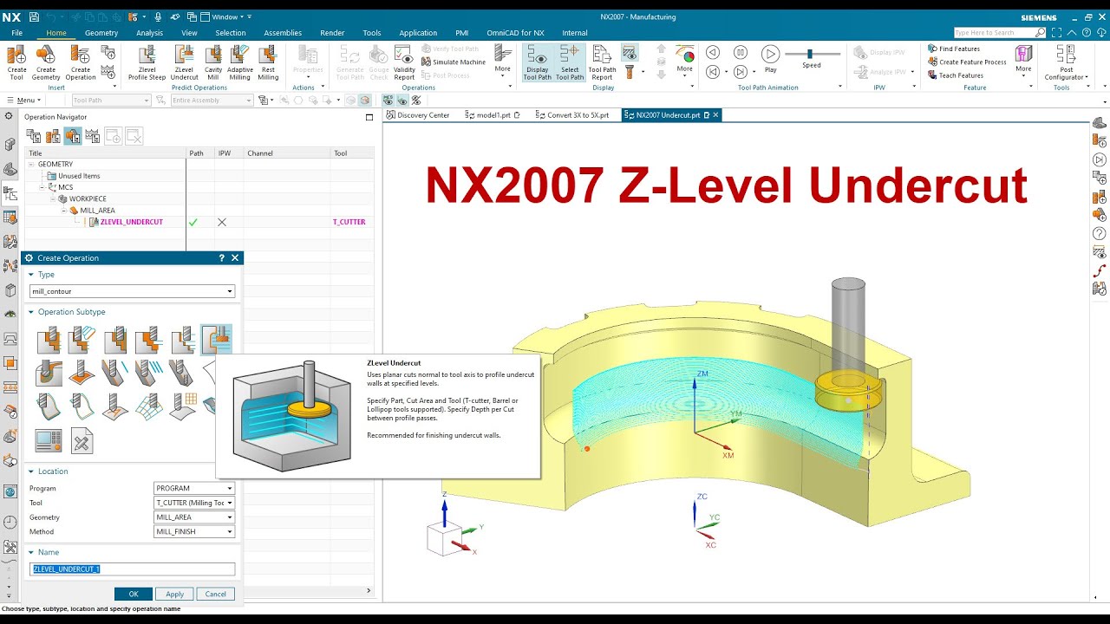The image size is (1110, 624).
Task: Switch Operation Navigator to Program Order View
Action: [x=34, y=136]
